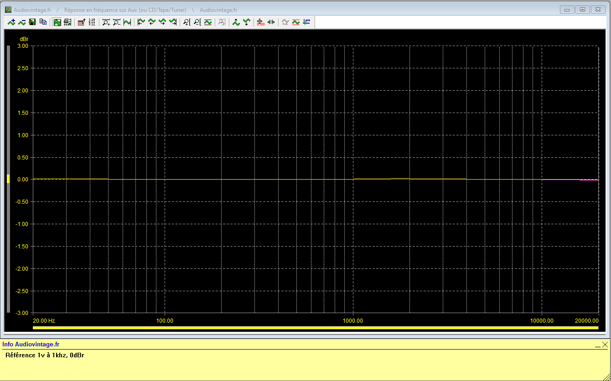The image size is (611, 381).
Task: Click the vertical zoom in magnifier icon
Action: [x=187, y=22]
